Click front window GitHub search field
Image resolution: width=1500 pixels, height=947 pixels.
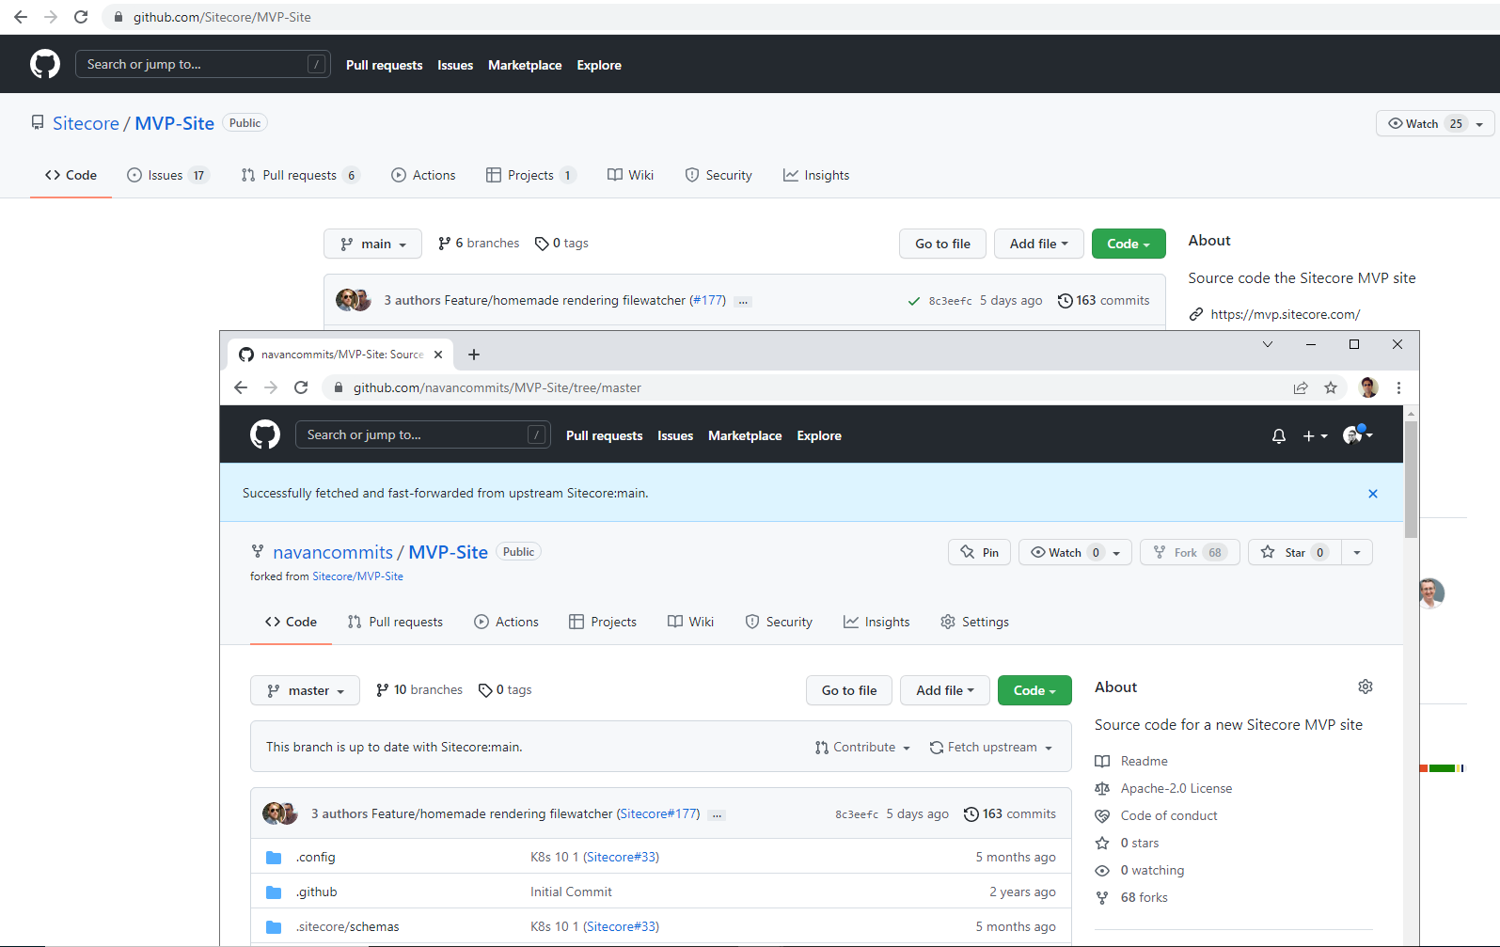(423, 434)
